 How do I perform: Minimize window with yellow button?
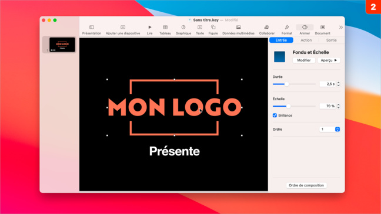pyautogui.click(x=49, y=20)
